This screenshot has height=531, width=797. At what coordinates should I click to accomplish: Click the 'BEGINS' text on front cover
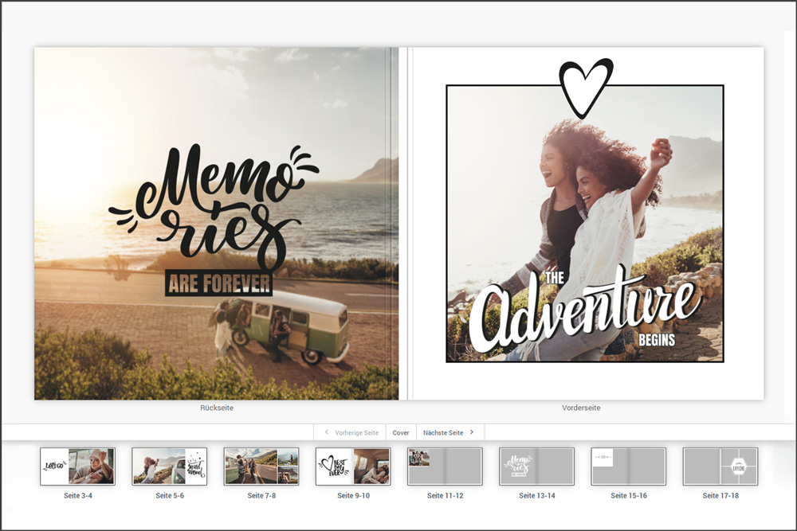point(657,340)
